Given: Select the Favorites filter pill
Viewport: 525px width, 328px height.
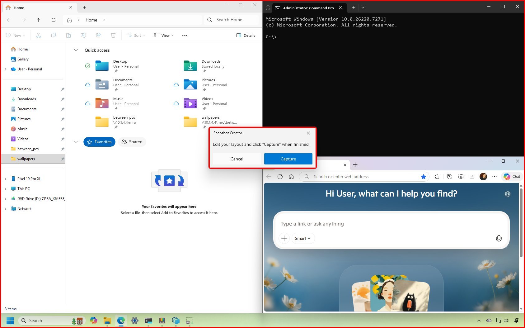Looking at the screenshot, I should (x=99, y=142).
